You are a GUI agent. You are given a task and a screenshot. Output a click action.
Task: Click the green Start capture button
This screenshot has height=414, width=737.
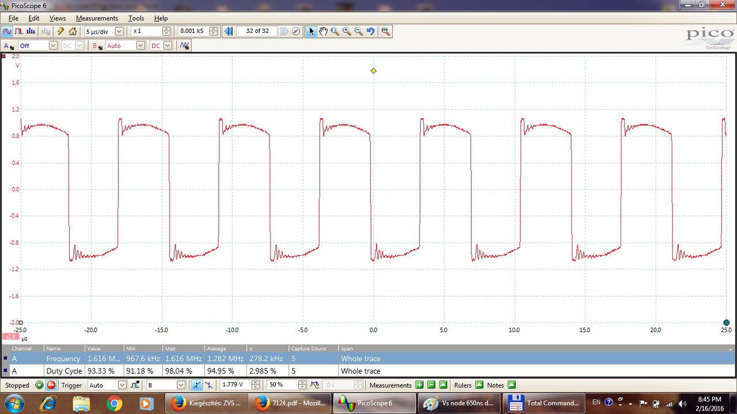[x=39, y=385]
